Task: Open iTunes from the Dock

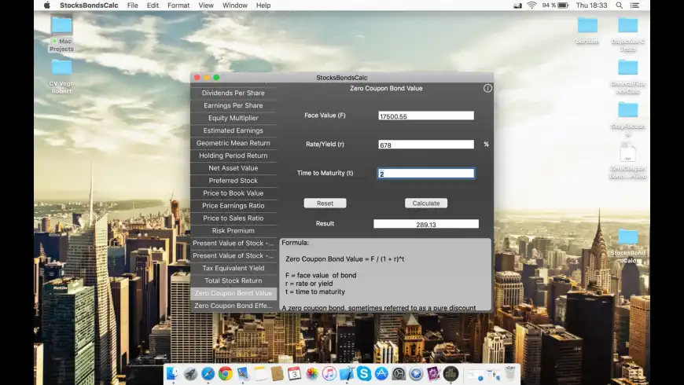Action: click(x=329, y=374)
